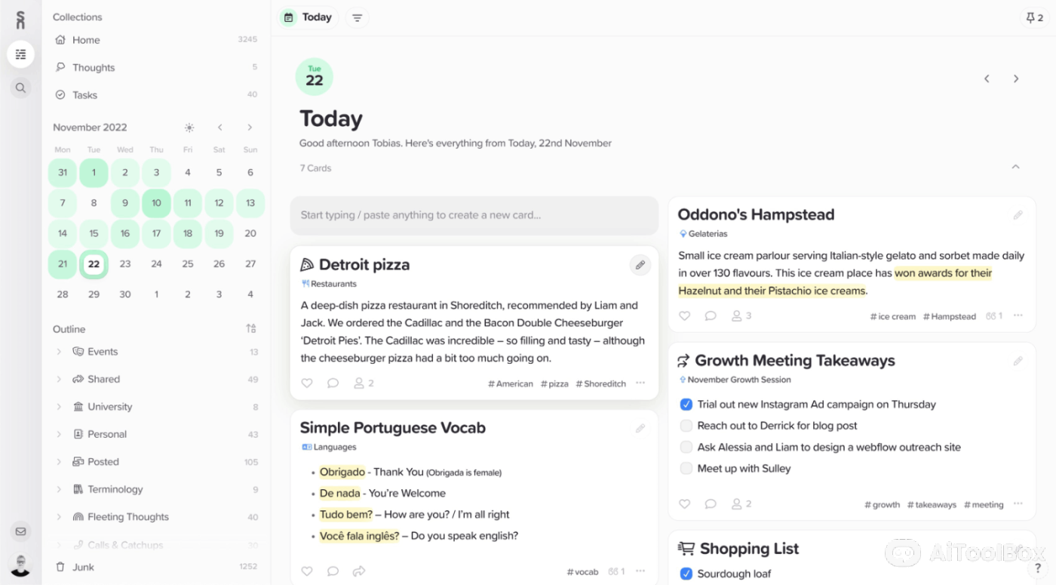Open the November Growth Session parent link
The image size is (1056, 585).
coord(735,380)
